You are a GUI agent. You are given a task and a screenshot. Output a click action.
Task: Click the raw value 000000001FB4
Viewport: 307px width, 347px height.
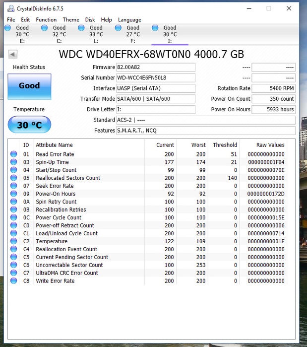tap(266, 162)
